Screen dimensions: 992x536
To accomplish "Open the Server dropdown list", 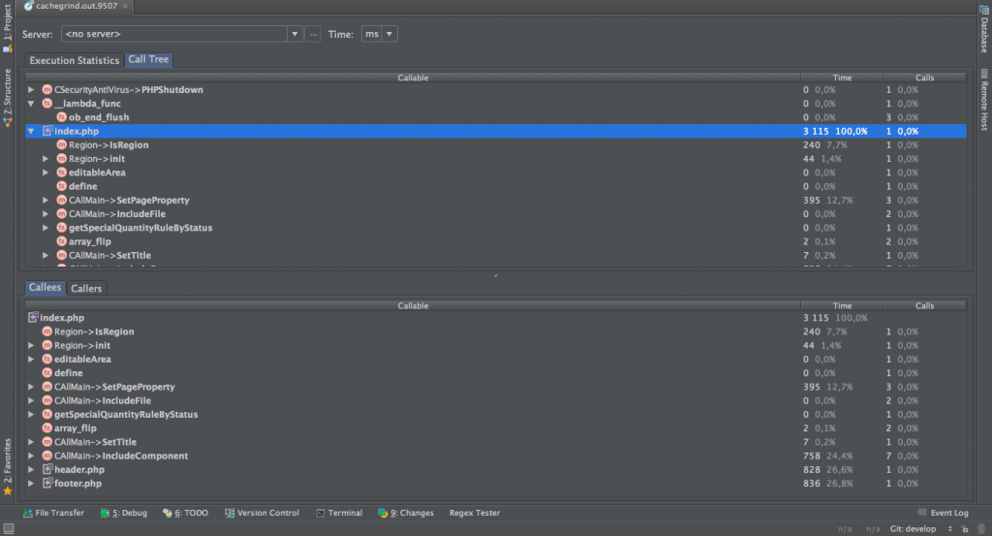I will [x=295, y=34].
